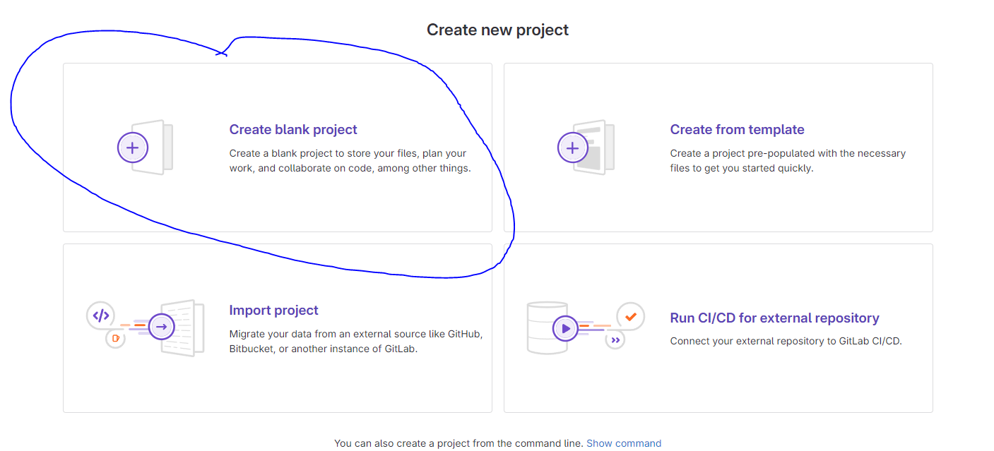This screenshot has width=994, height=451.
Task: Open Create blank project
Action: tap(293, 129)
